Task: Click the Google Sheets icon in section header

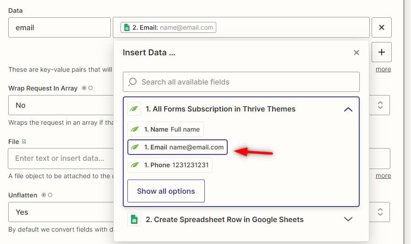Action: click(x=134, y=219)
